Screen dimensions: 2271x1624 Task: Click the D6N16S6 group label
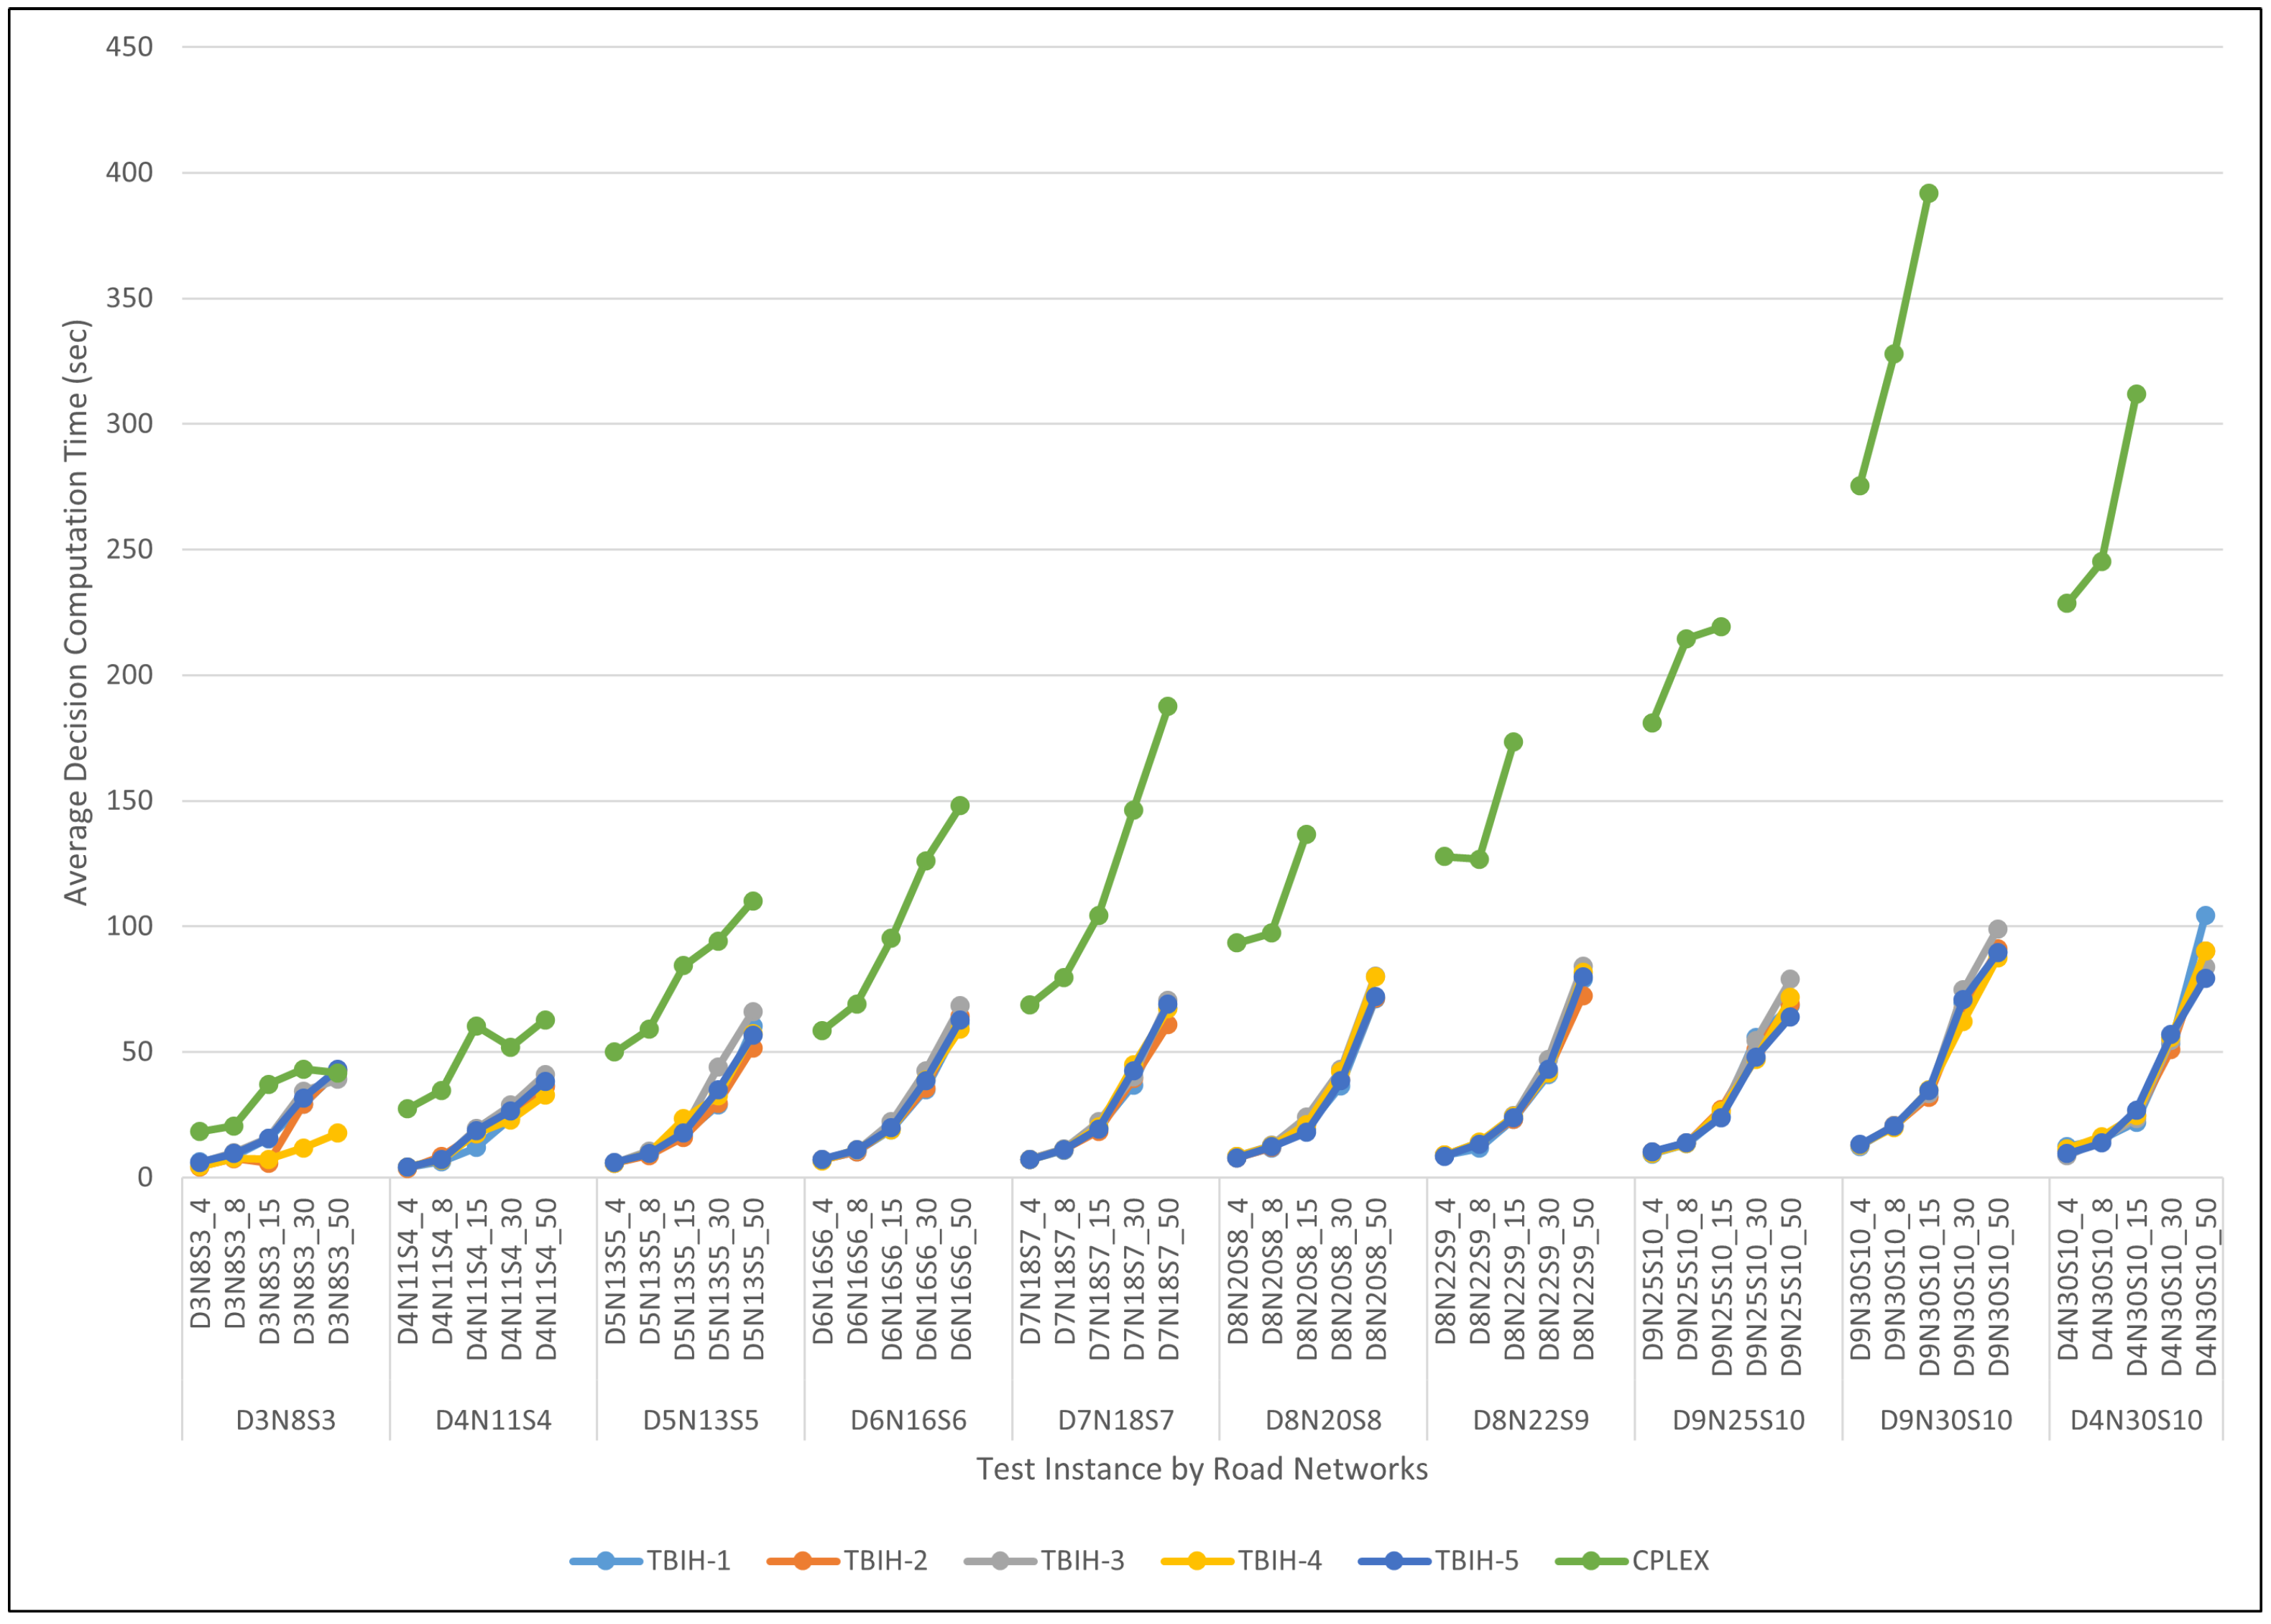(908, 1420)
